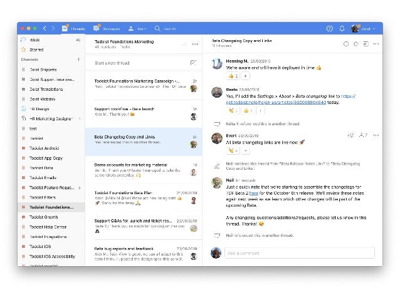Click the Add a comment field

point(300,253)
